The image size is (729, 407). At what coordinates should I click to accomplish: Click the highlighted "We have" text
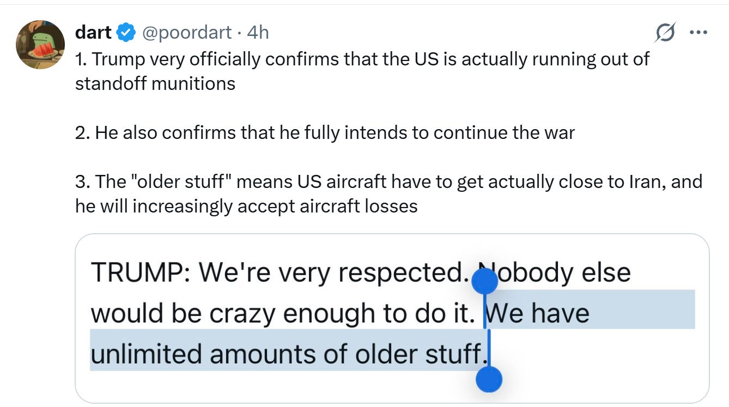537,314
